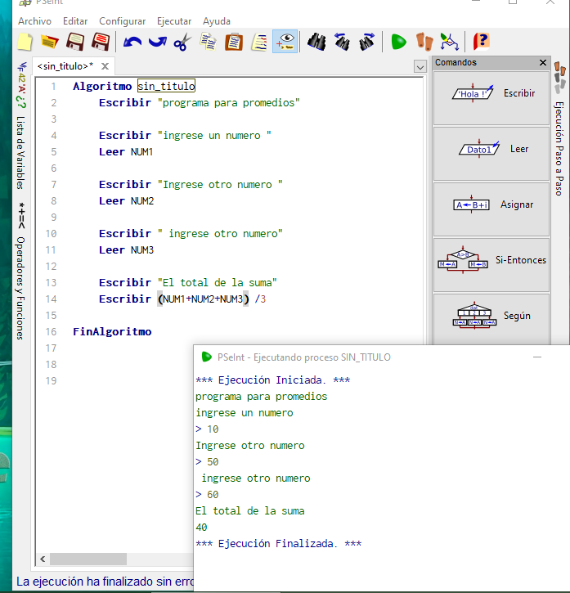Click the green icon in the execution title bar
The height and width of the screenshot is (593, 570).
click(x=207, y=357)
